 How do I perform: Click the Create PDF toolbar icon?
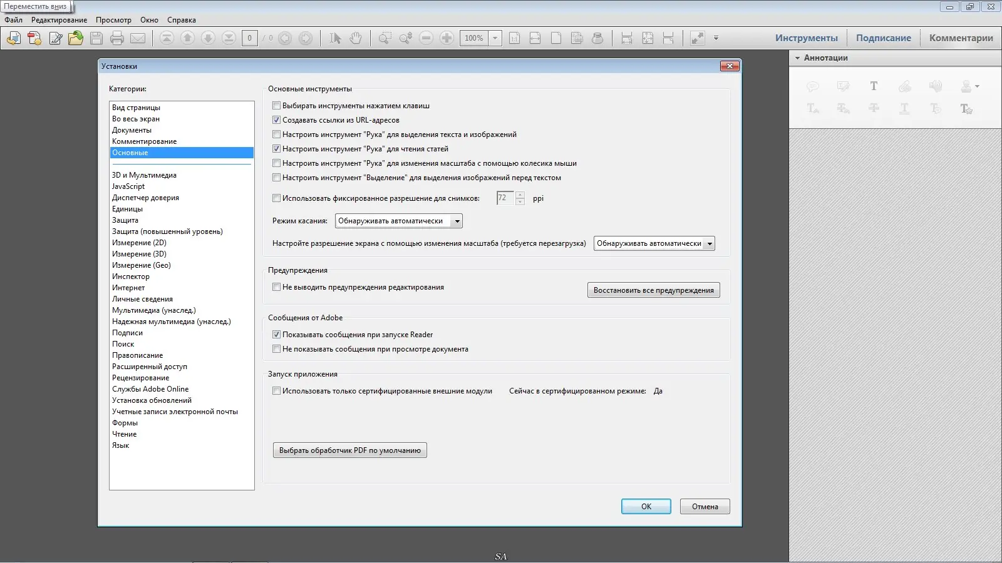(34, 38)
